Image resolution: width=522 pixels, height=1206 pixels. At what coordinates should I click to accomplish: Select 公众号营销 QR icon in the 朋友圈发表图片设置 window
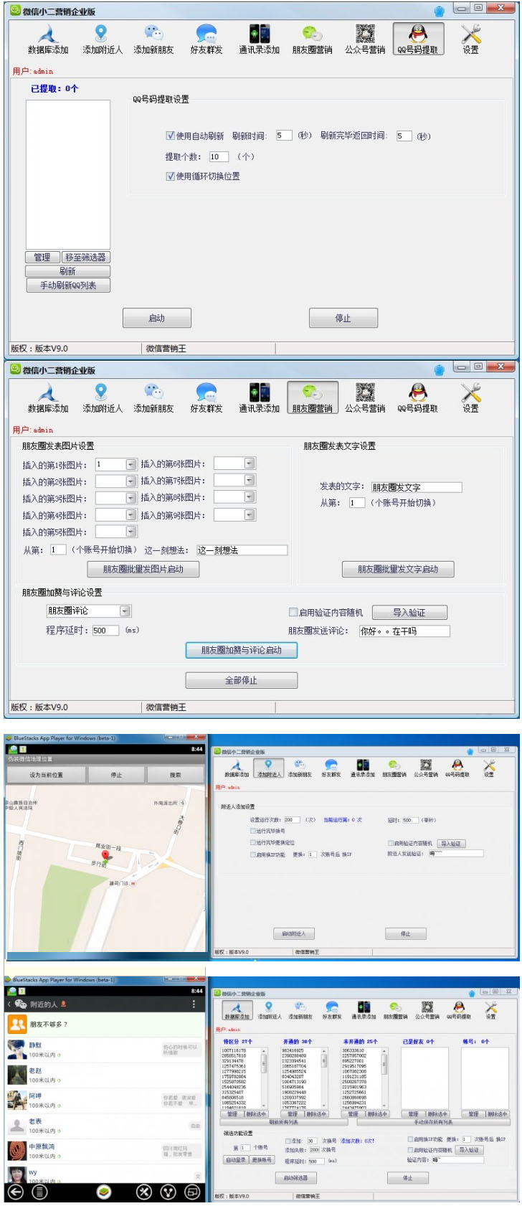pos(365,397)
